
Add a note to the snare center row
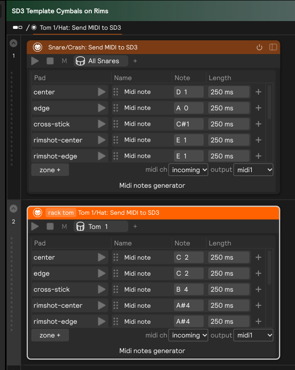(x=258, y=92)
